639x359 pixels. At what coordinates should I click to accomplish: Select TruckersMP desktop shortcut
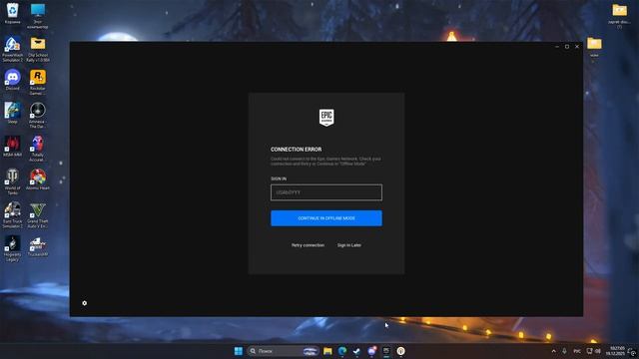[x=38, y=246]
